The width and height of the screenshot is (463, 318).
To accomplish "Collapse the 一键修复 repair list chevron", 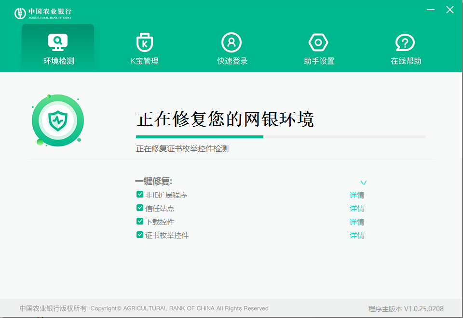I will point(363,183).
